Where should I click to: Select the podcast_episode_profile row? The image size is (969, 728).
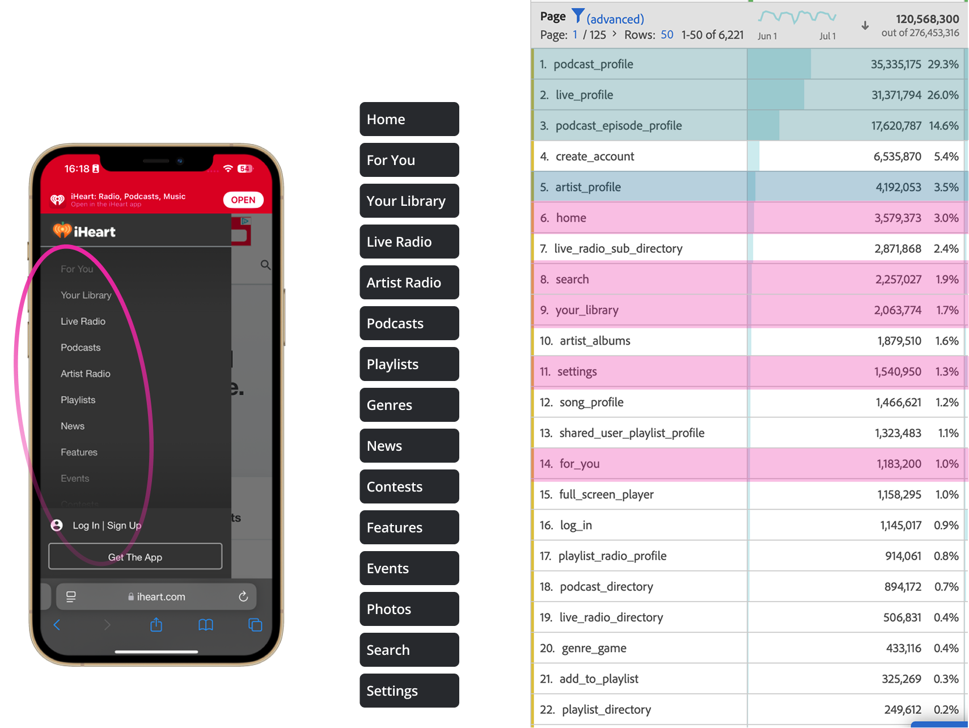[750, 125]
